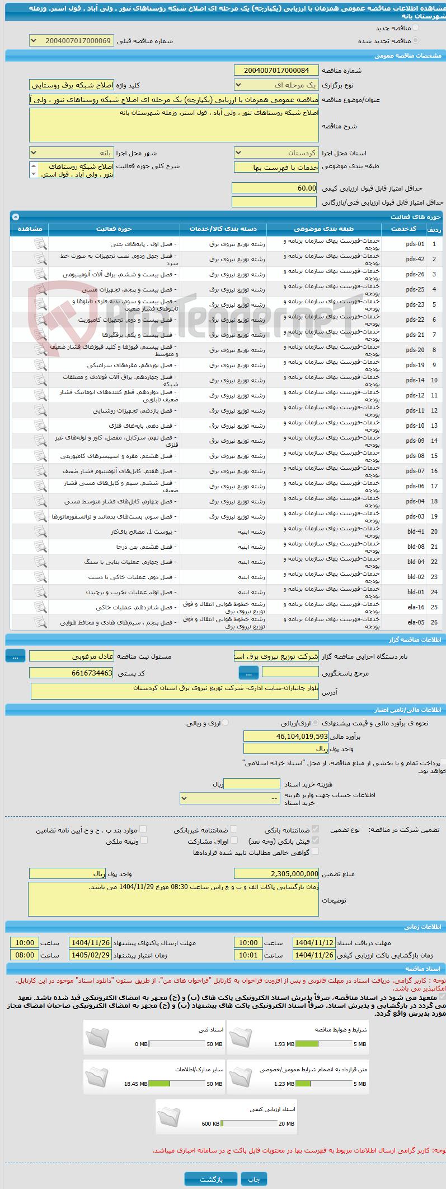This screenshot has height=1189, width=446.
Task: Open view icon for row pds-07
Action: pos(40,471)
